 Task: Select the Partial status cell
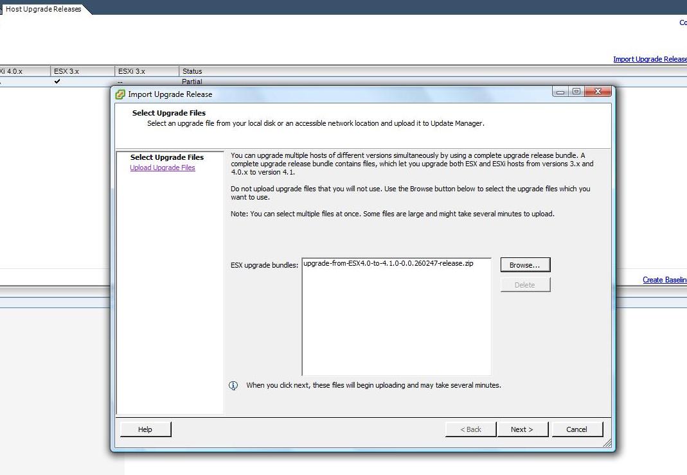click(x=192, y=82)
